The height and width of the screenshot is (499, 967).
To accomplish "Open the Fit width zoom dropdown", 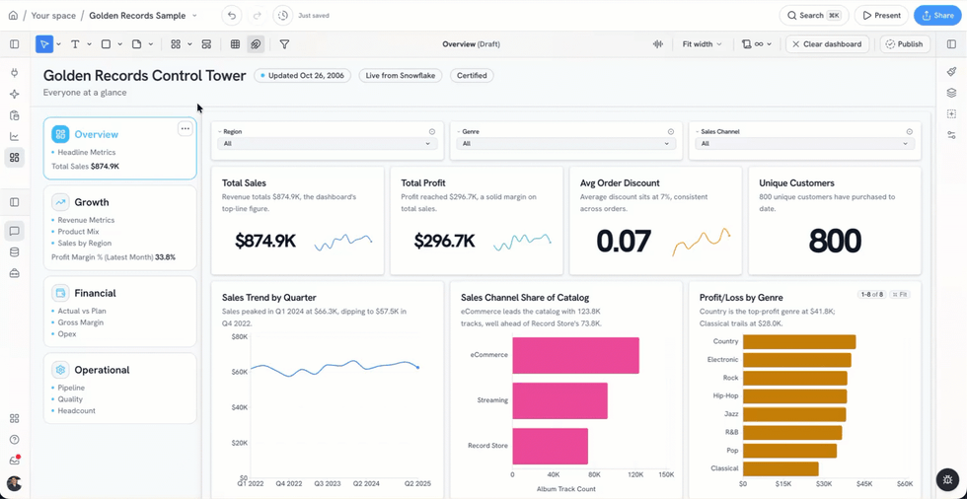I will click(702, 44).
